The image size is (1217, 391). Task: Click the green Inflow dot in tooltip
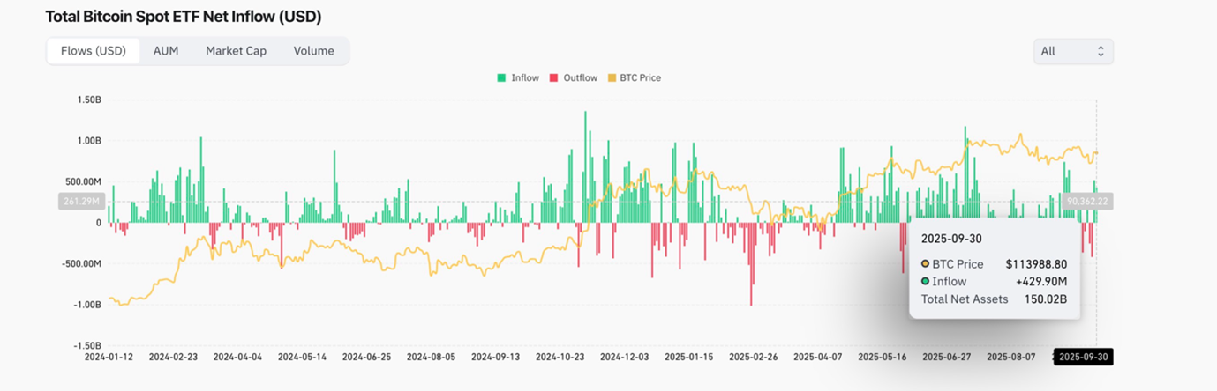coord(925,282)
